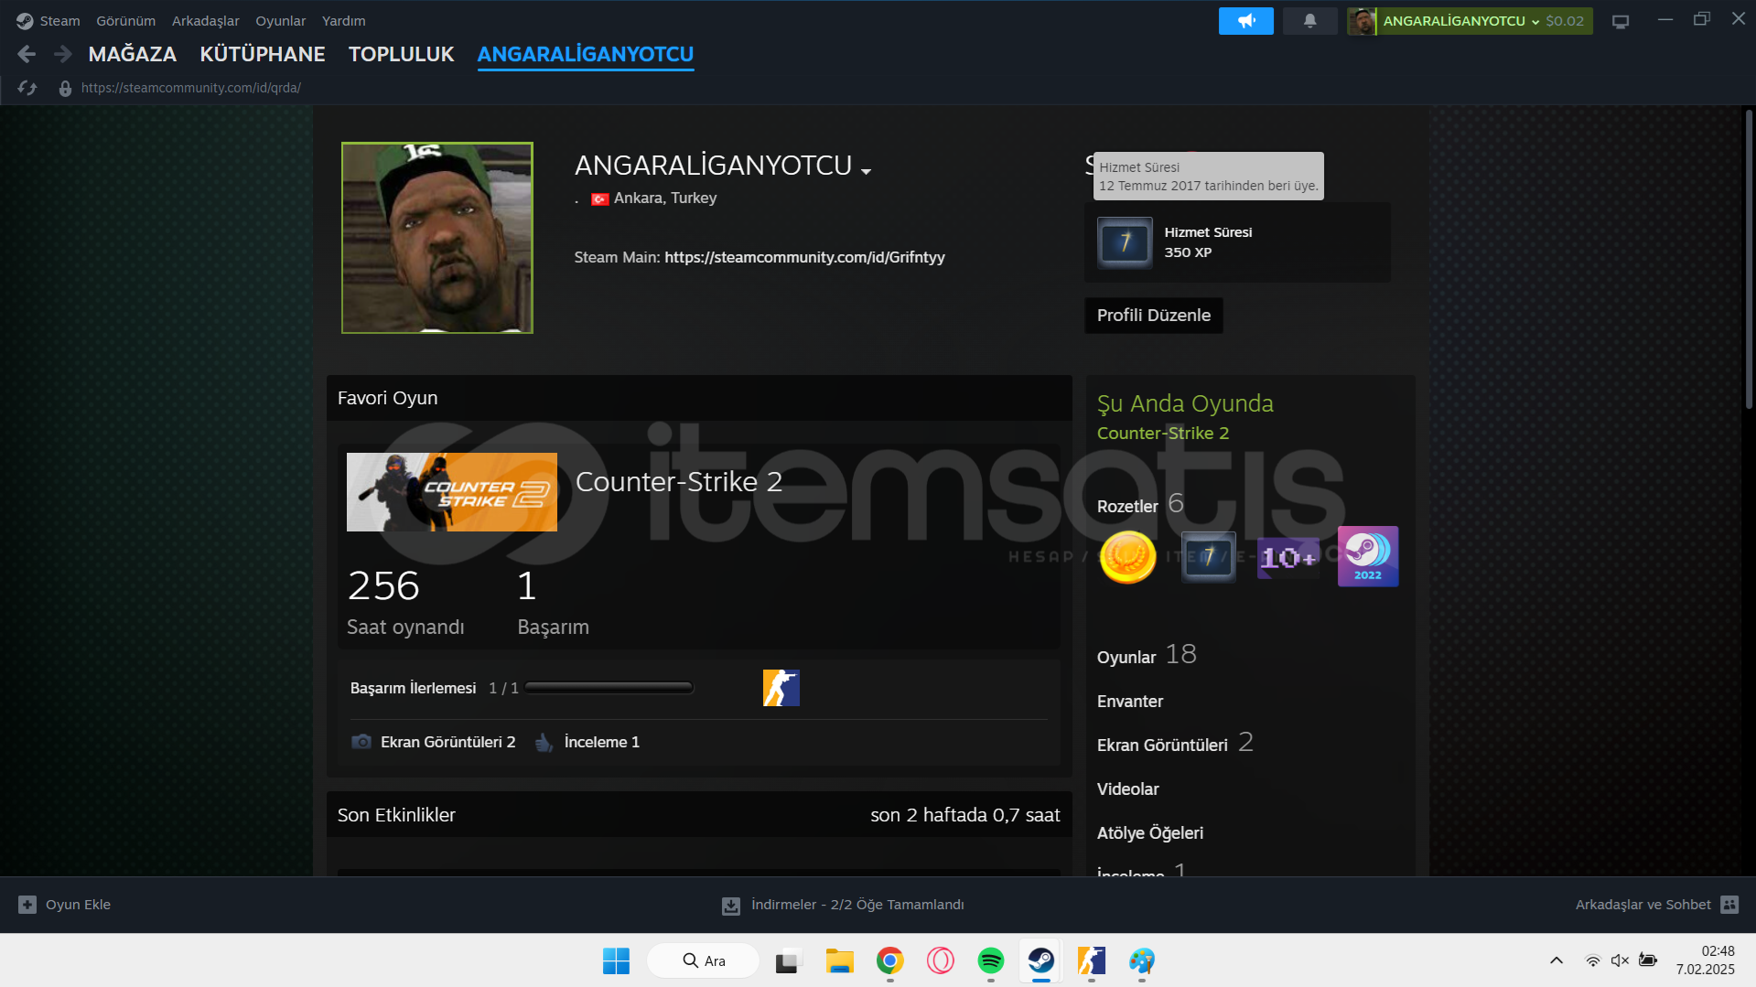The height and width of the screenshot is (987, 1756).
Task: Expand the profile name dropdown arrow
Action: tap(866, 171)
